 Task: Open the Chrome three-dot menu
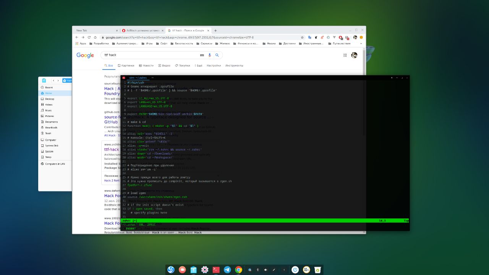point(361,37)
